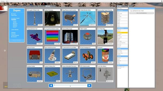163x91 pixels.
Task: Select the 'Finger Poser' tool
Action: tap(123, 53)
